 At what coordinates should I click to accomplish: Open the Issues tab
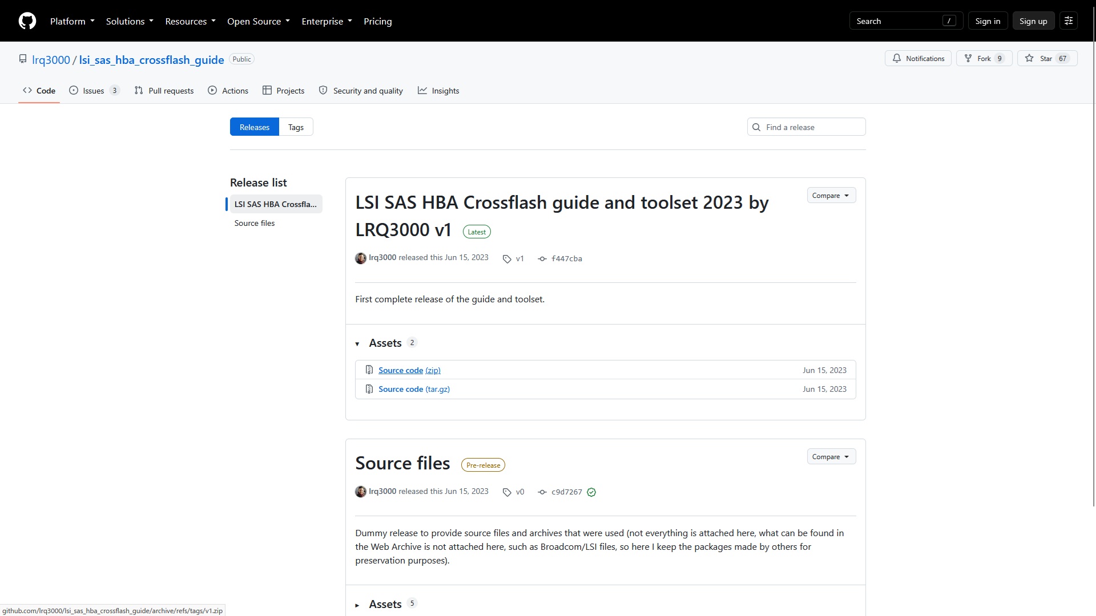[94, 91]
